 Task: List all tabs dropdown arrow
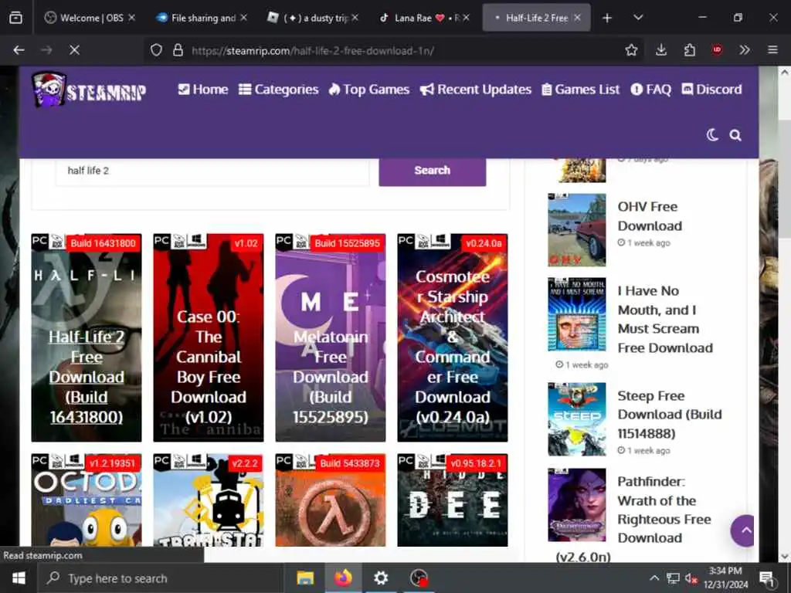pos(638,18)
